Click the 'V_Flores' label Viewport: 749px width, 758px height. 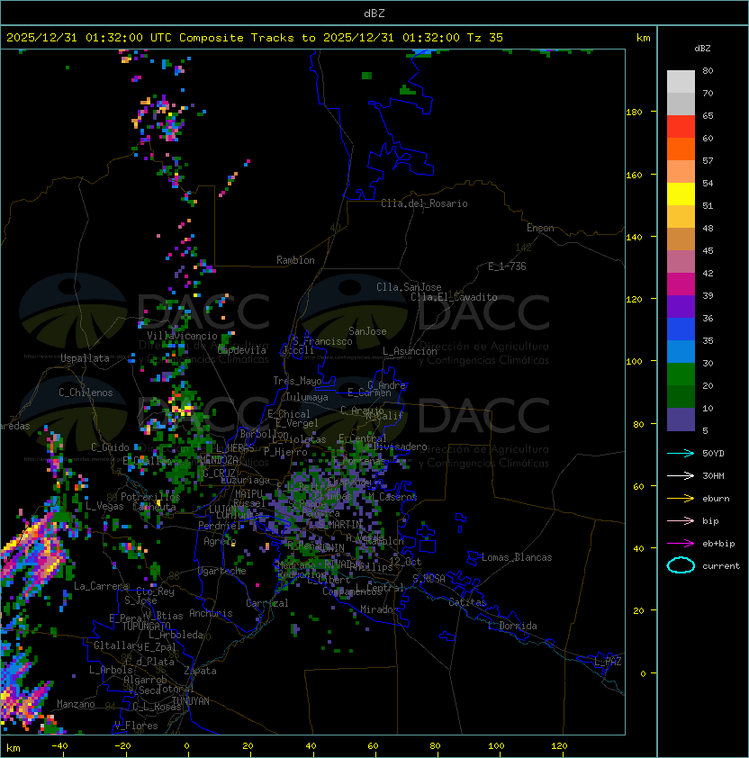click(x=136, y=726)
